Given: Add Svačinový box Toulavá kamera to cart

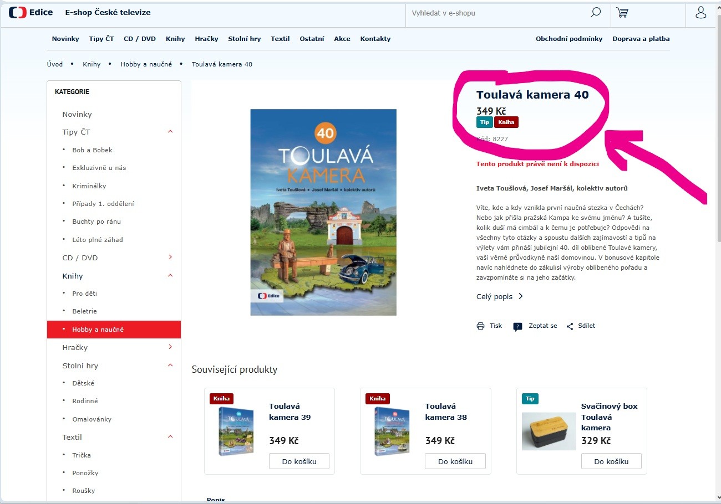Looking at the screenshot, I should coord(611,461).
